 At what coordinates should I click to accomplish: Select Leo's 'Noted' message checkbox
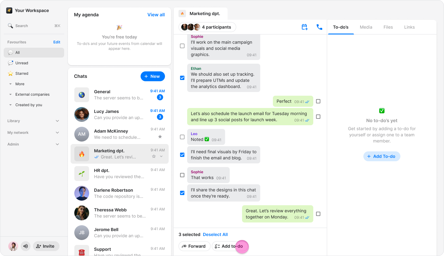pyautogui.click(x=182, y=137)
